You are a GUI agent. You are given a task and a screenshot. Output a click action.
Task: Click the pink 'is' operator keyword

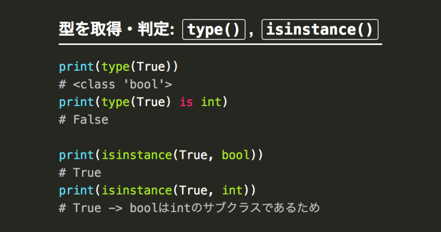[x=186, y=102]
